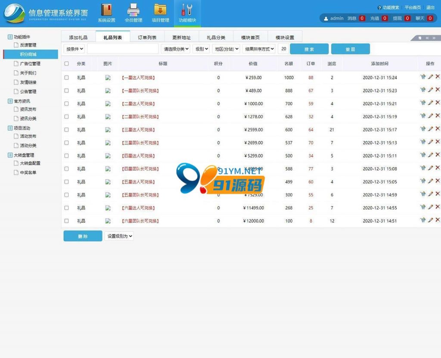Open the 系统设置 book icon
Screen dimensions: 441x358
(106, 10)
